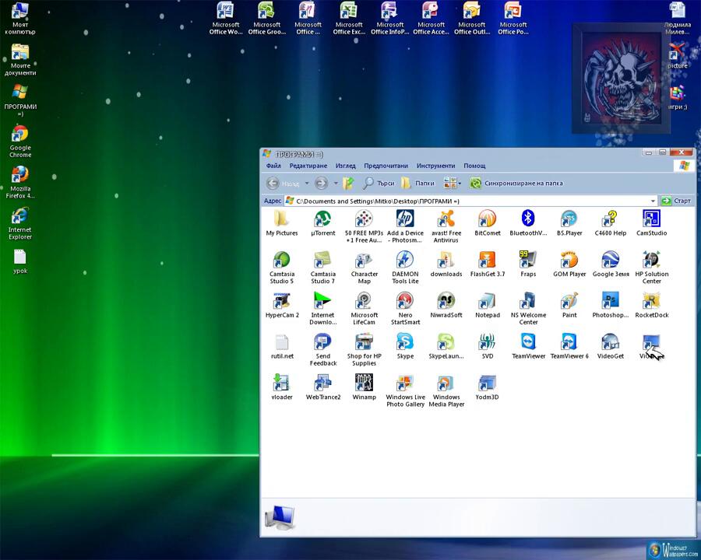Open the Winamp shortcut
The image size is (701, 560).
(364, 383)
